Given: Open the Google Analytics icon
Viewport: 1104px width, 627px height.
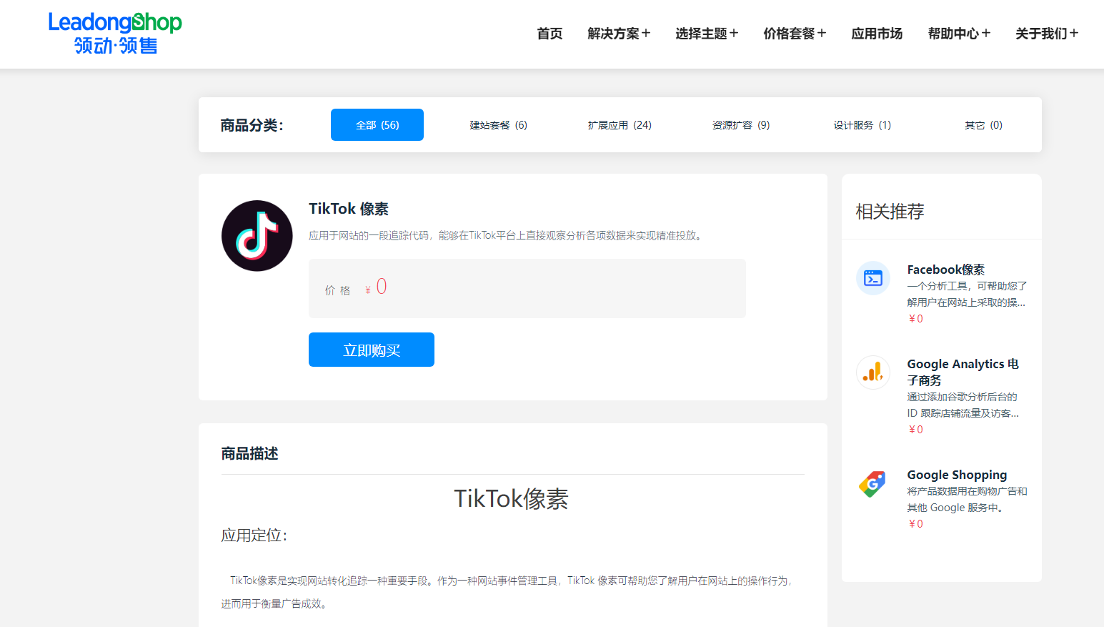Looking at the screenshot, I should [873, 372].
